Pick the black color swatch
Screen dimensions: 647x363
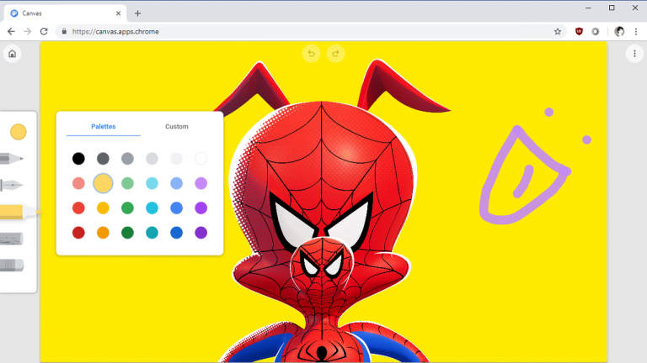coord(78,159)
